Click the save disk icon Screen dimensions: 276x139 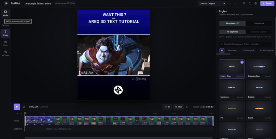(255, 3)
